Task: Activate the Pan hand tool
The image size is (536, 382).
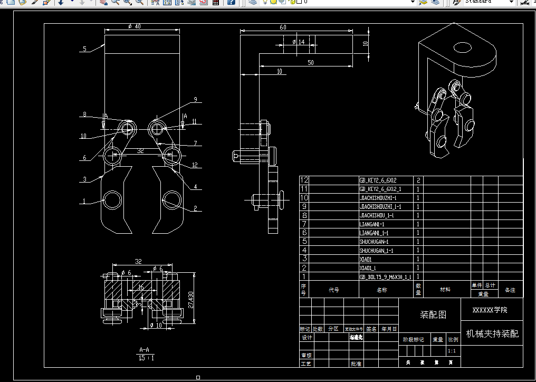Action: click(103, 2)
